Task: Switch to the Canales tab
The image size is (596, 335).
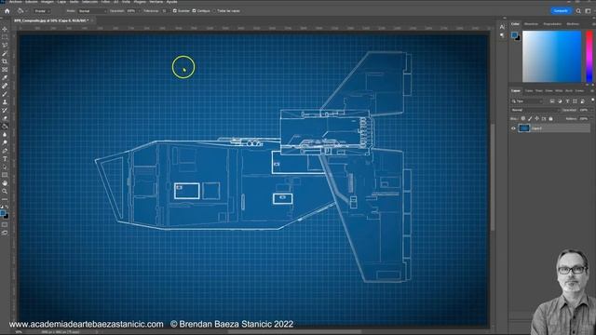Action: (529, 91)
